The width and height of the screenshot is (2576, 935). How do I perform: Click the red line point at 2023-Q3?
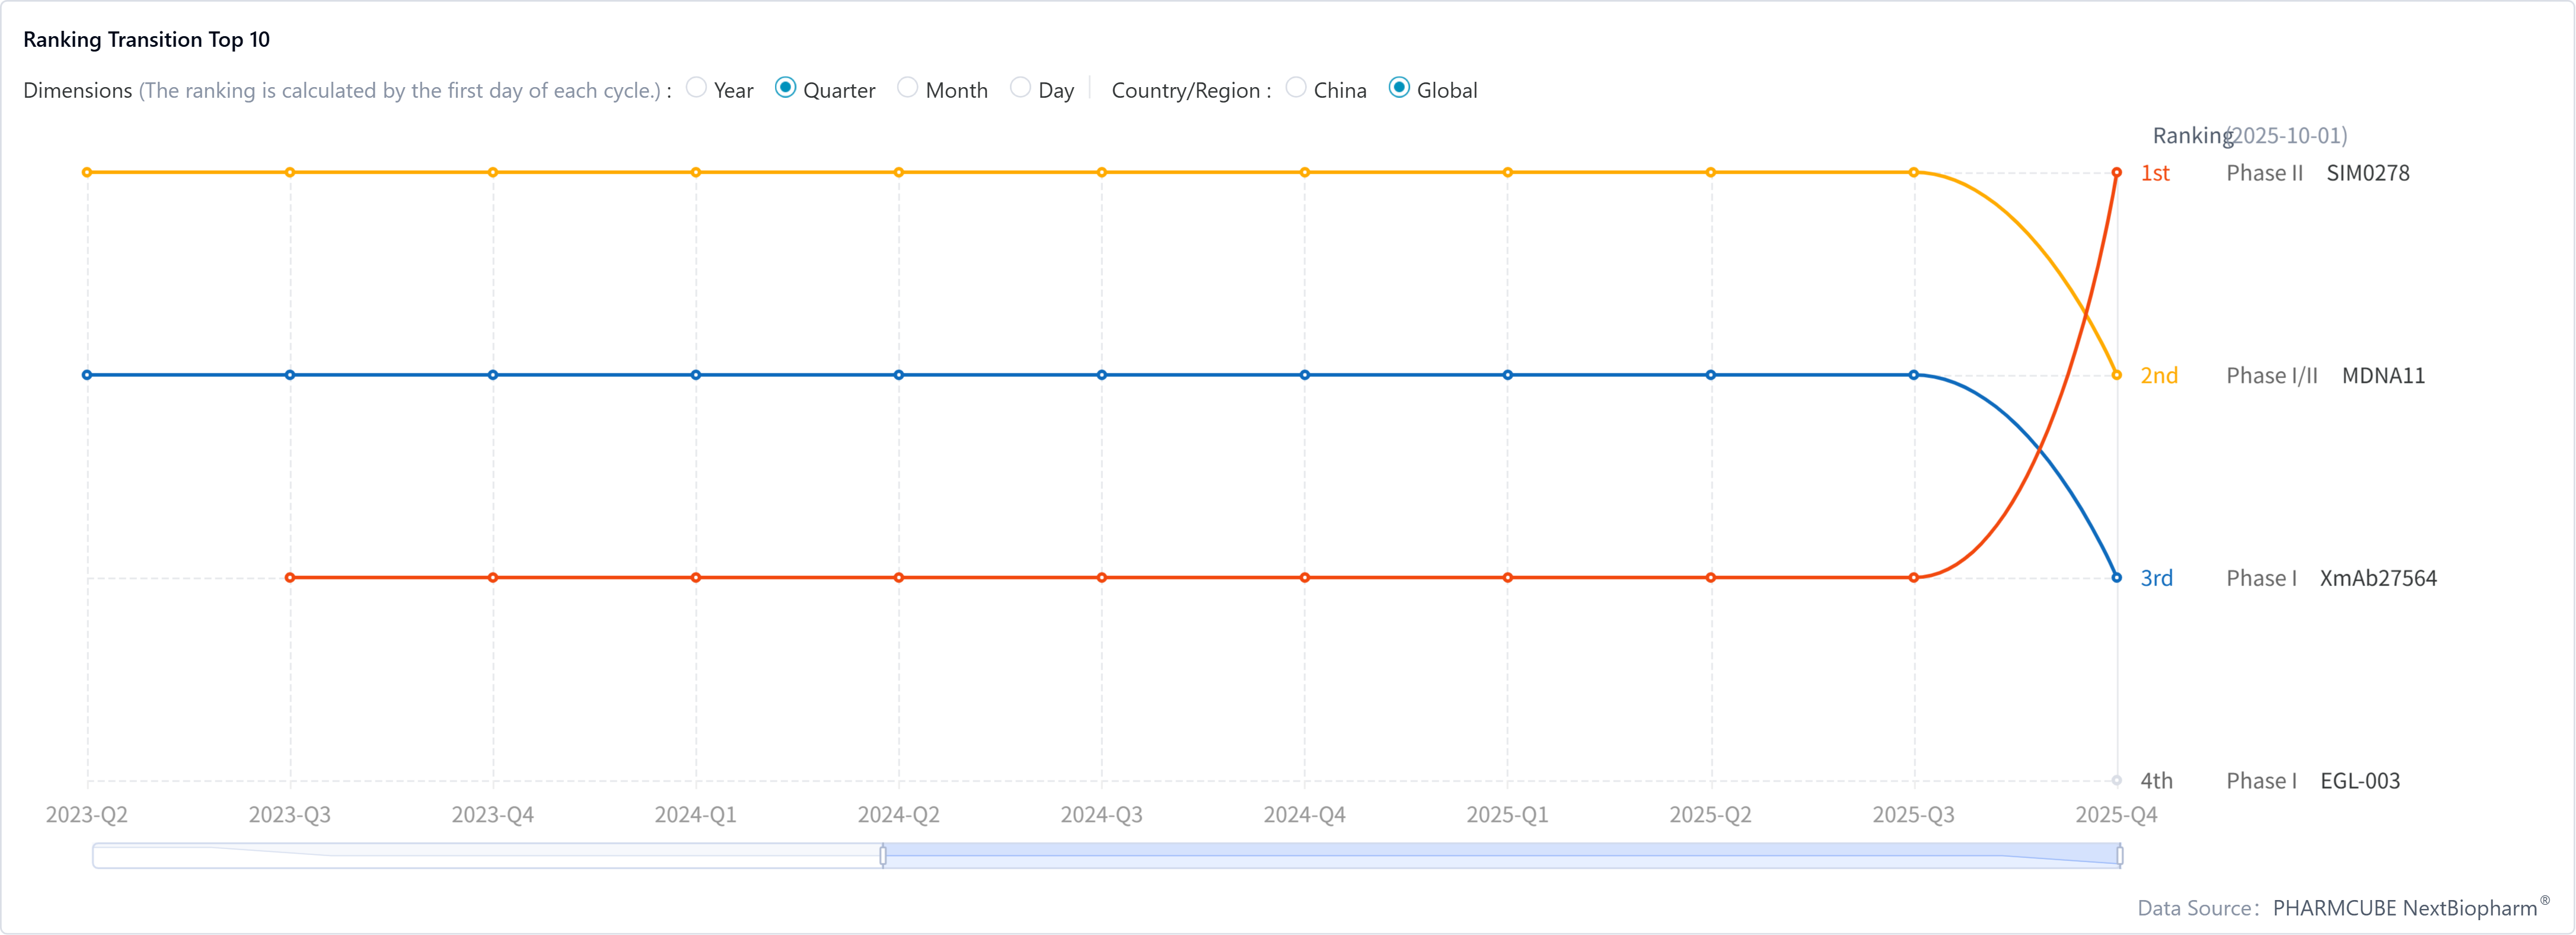(290, 577)
